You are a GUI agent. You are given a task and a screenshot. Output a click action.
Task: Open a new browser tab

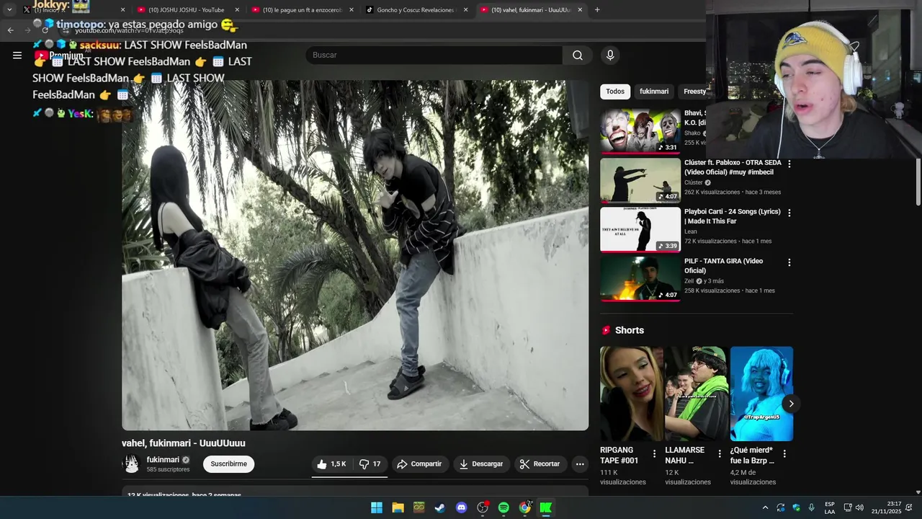coord(597,10)
